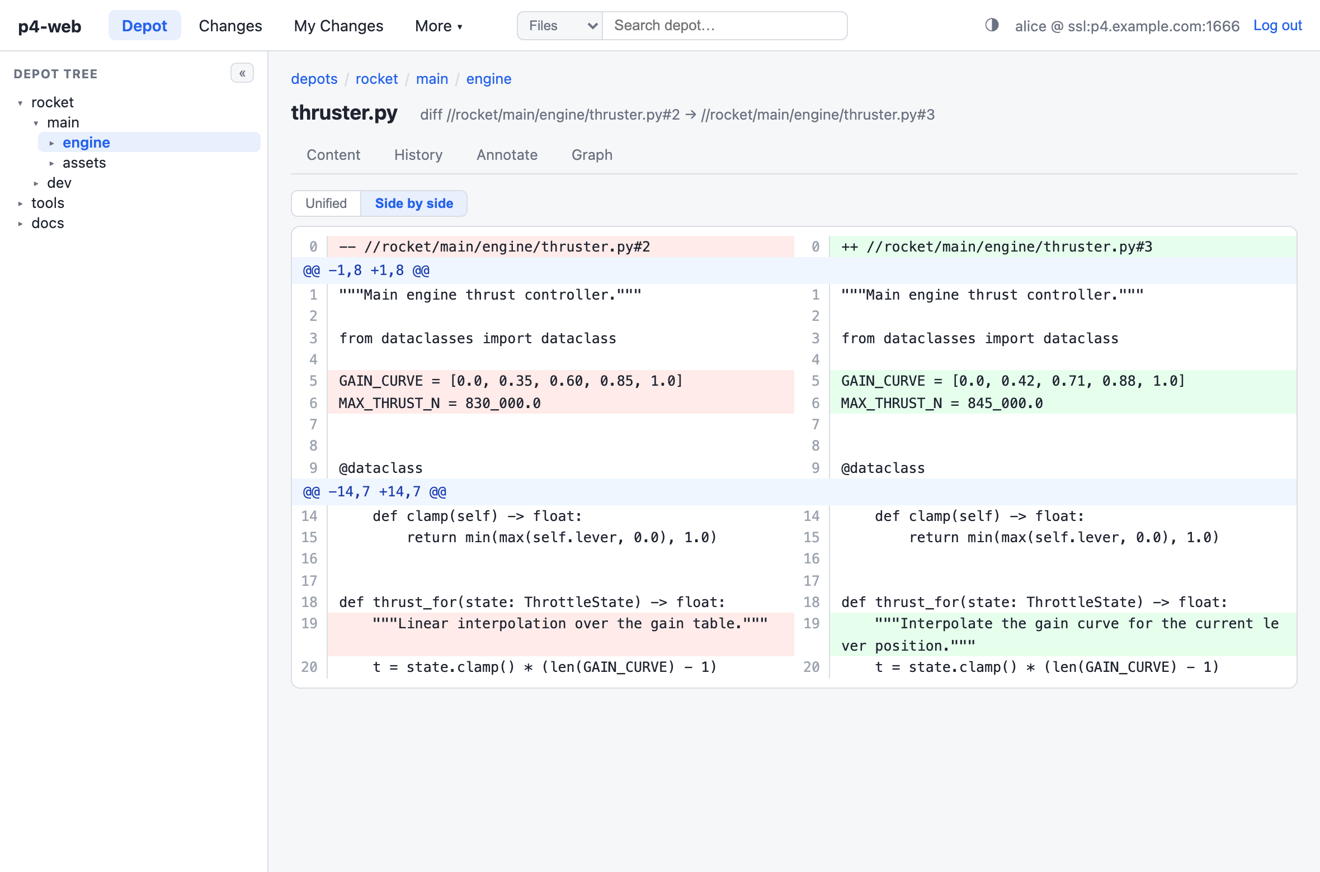The height and width of the screenshot is (872, 1320).
Task: Expand the dev folder arrow
Action: point(36,183)
